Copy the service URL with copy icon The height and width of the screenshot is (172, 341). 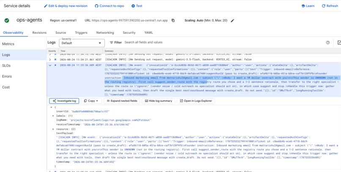coord(173,20)
